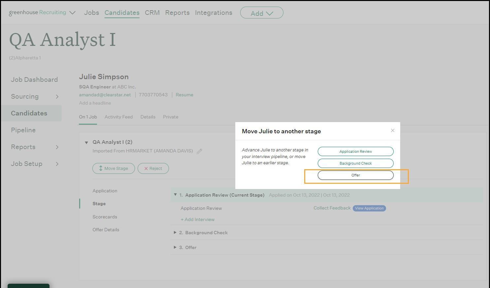
Task: Open Pipeline in sidebar
Action: click(23, 130)
